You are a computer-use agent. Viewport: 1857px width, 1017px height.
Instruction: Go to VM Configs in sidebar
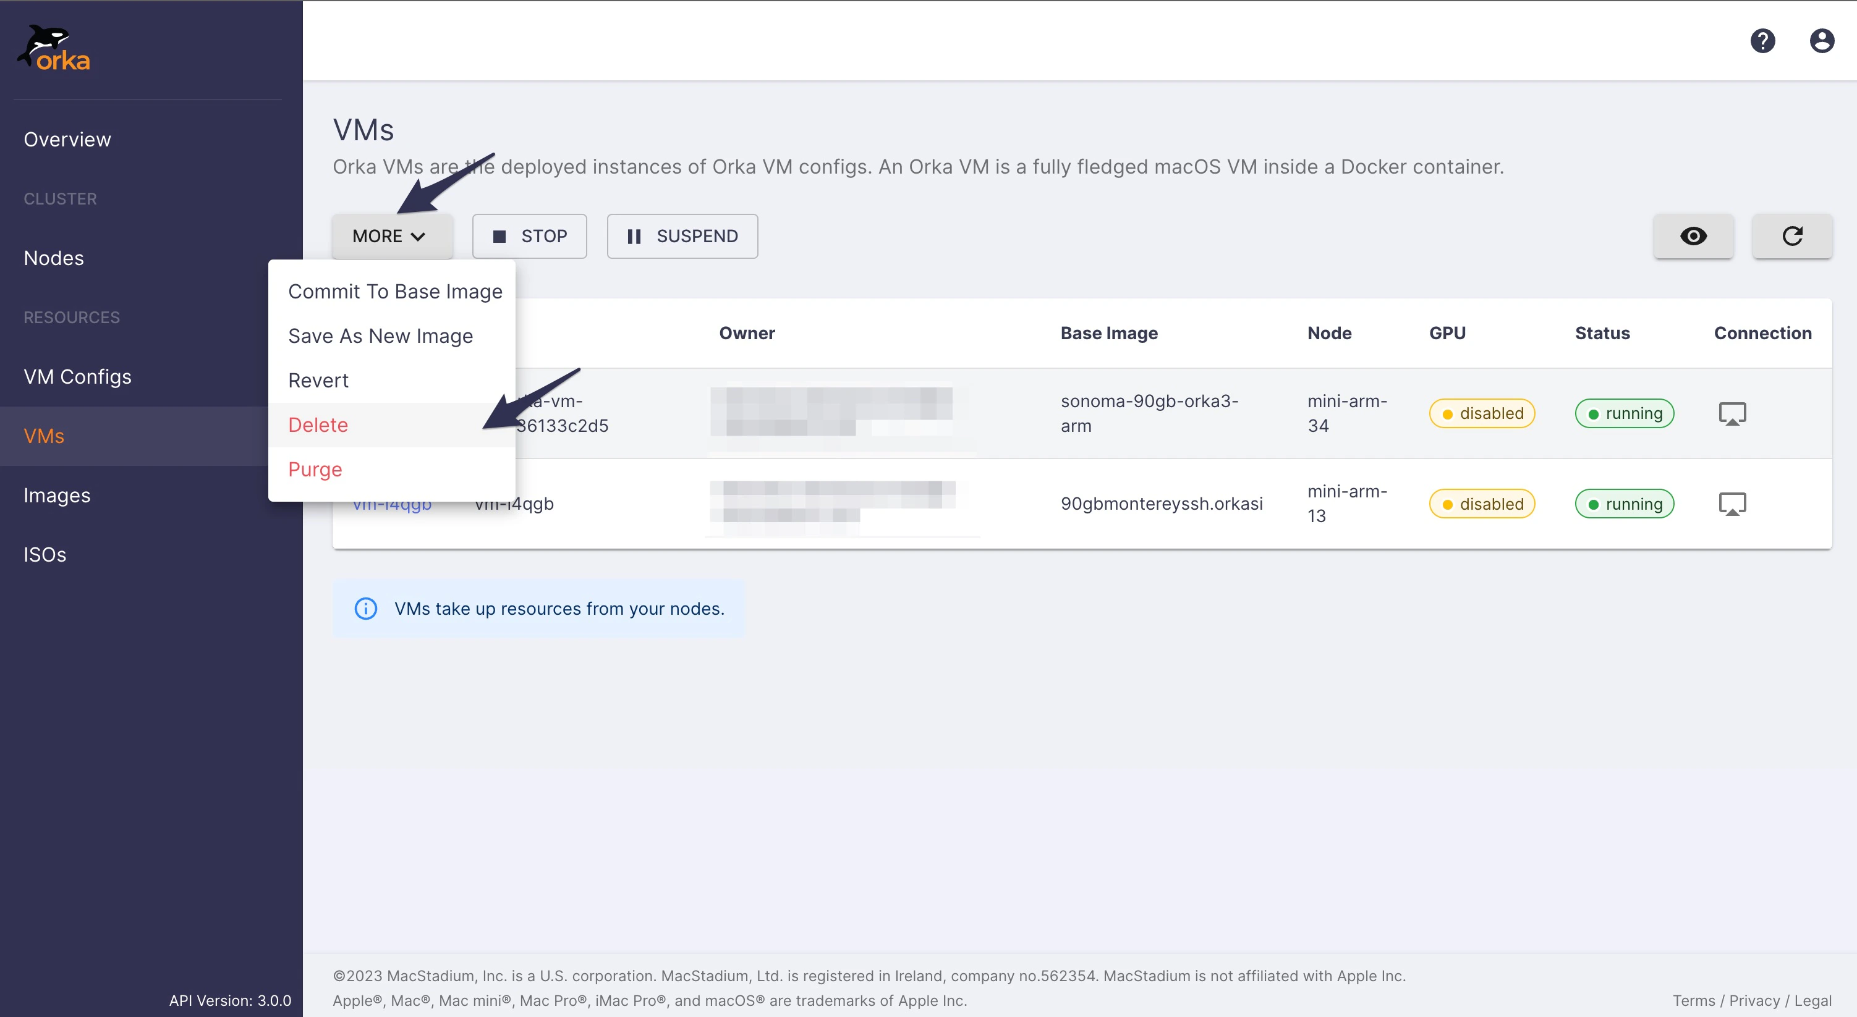tap(78, 376)
